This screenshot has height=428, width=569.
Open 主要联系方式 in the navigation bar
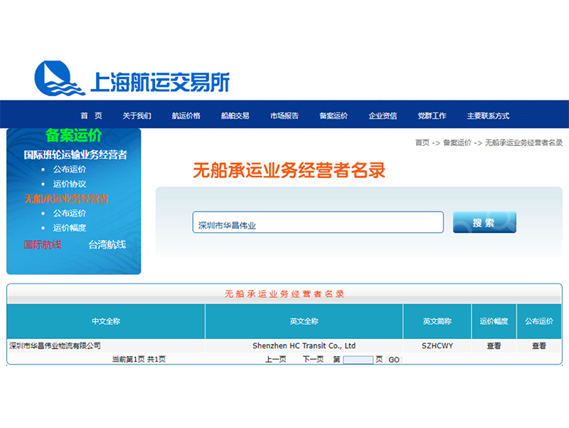click(488, 115)
